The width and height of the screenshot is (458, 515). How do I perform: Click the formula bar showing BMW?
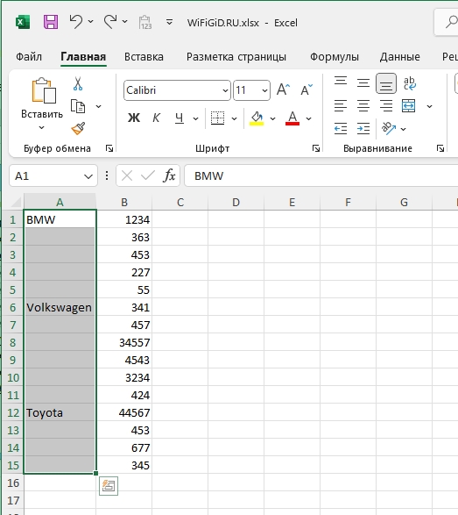321,175
